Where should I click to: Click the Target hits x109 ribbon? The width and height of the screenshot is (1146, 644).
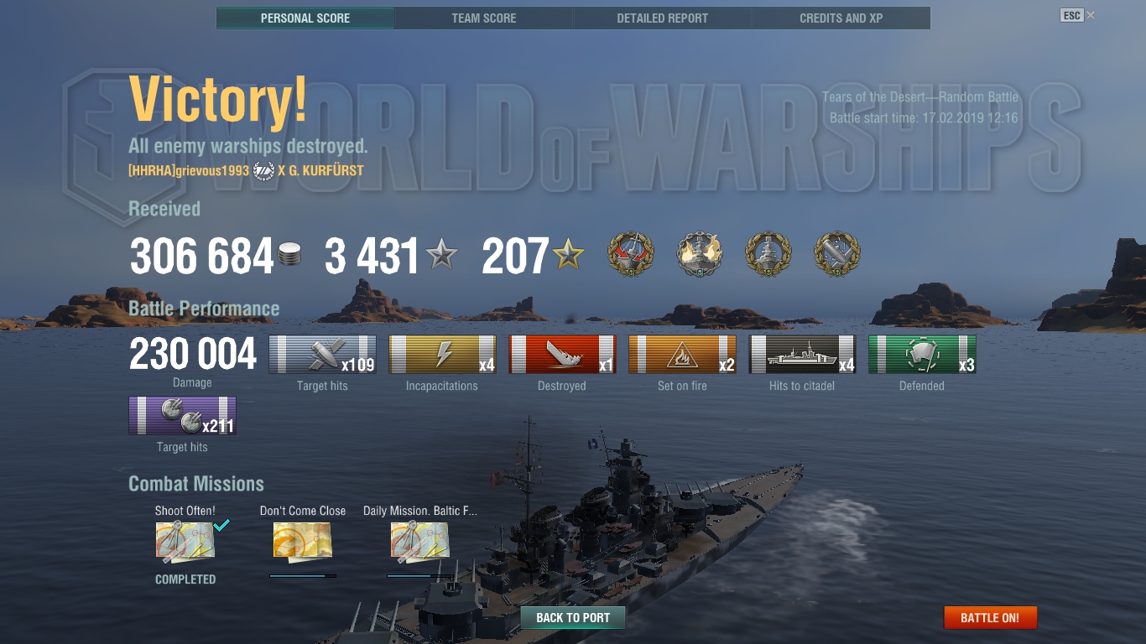coord(322,355)
